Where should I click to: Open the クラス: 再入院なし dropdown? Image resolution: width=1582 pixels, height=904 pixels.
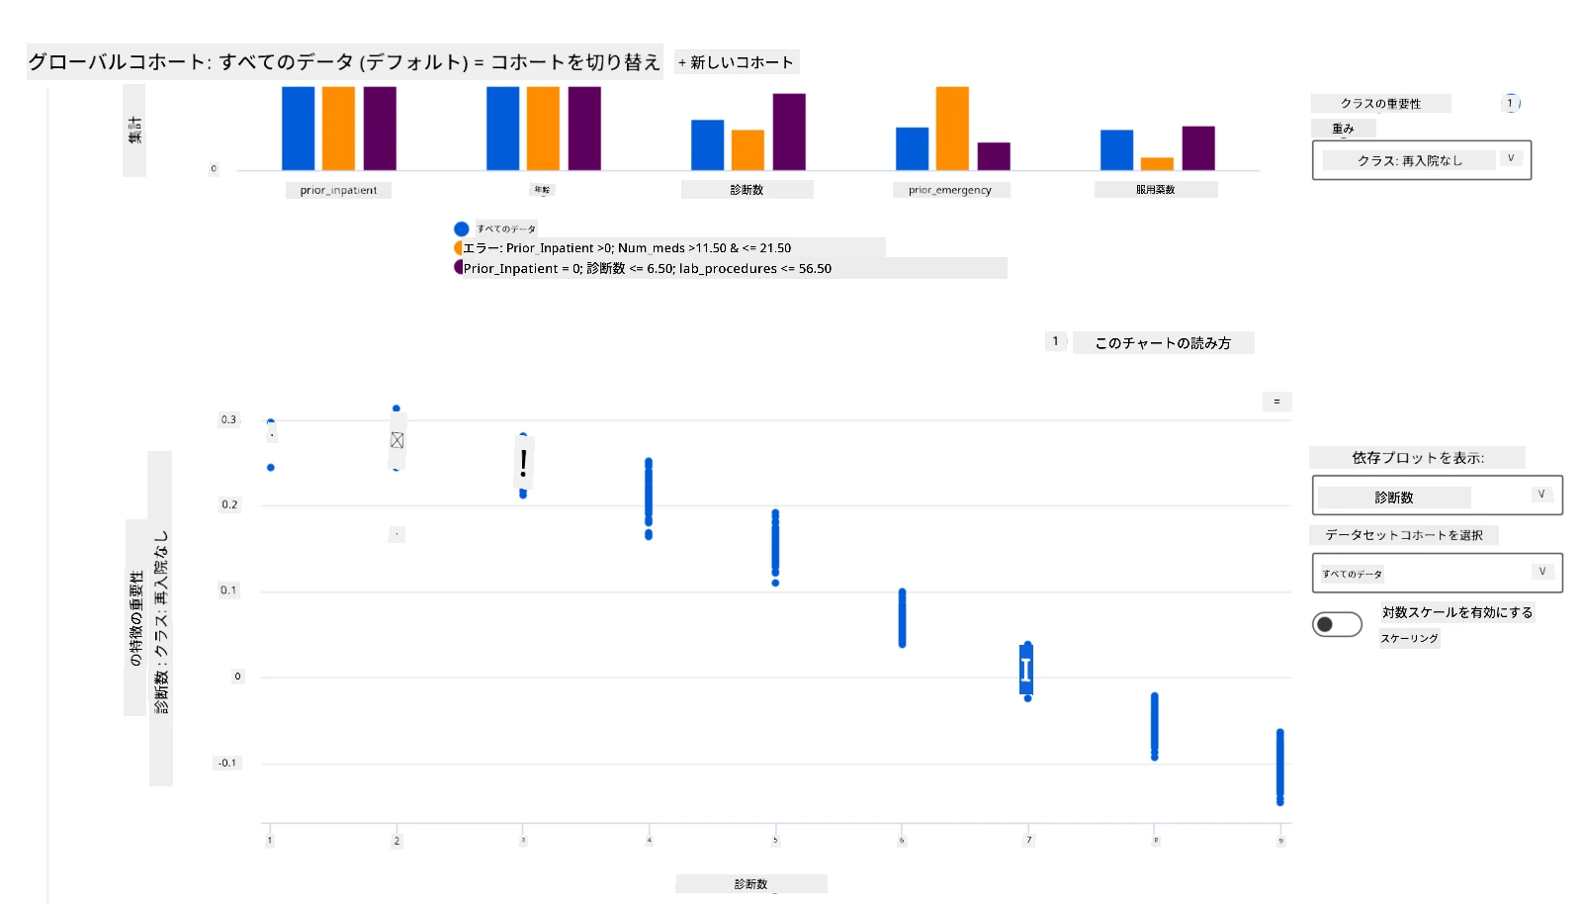tap(1421, 160)
